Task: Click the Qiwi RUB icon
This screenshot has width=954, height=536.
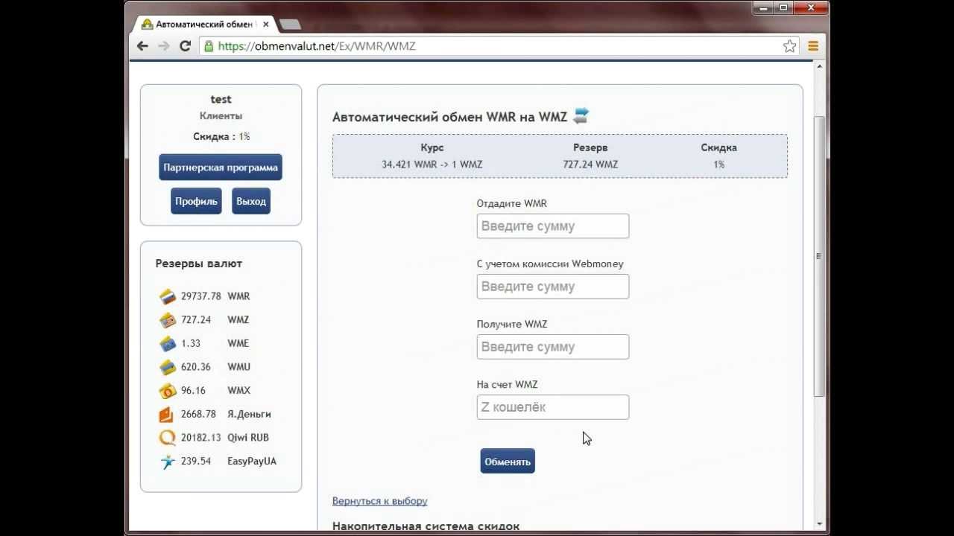Action: pos(168,438)
